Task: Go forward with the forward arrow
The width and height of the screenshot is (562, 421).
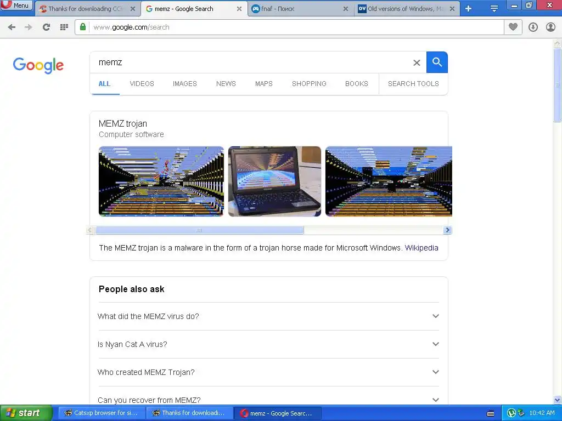Action: pos(29,27)
